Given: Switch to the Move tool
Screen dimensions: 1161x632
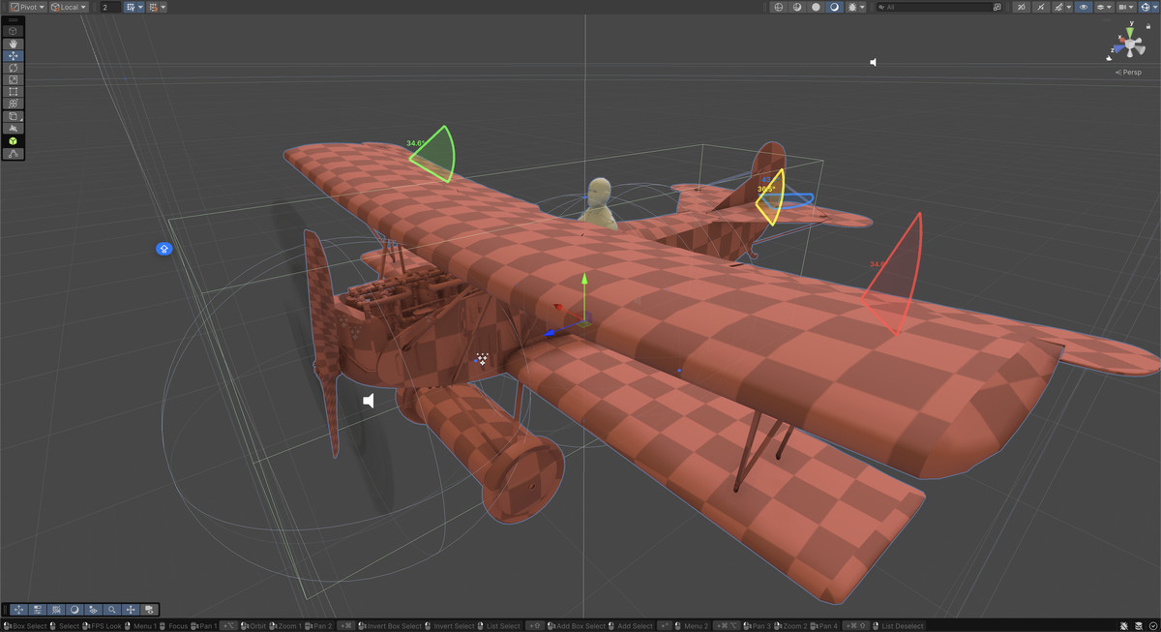Looking at the screenshot, I should (x=14, y=55).
